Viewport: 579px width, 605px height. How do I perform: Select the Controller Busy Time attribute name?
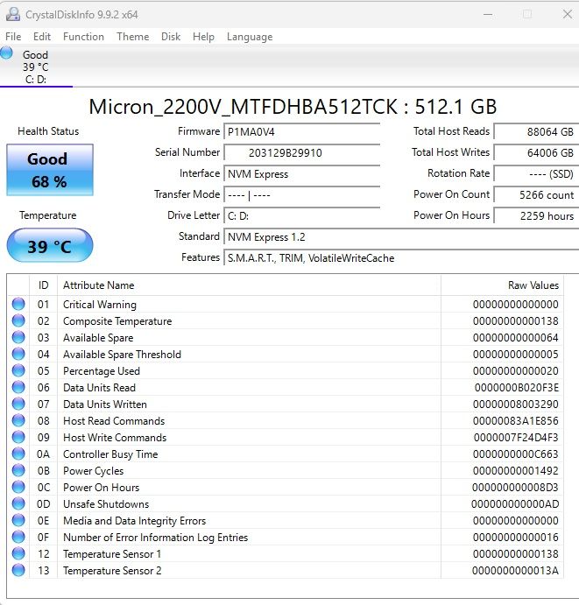click(110, 454)
